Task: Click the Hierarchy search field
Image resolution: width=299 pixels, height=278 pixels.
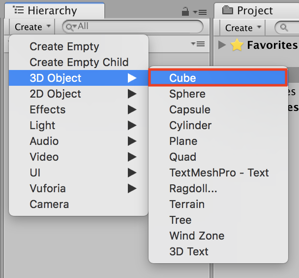Action: (x=138, y=27)
